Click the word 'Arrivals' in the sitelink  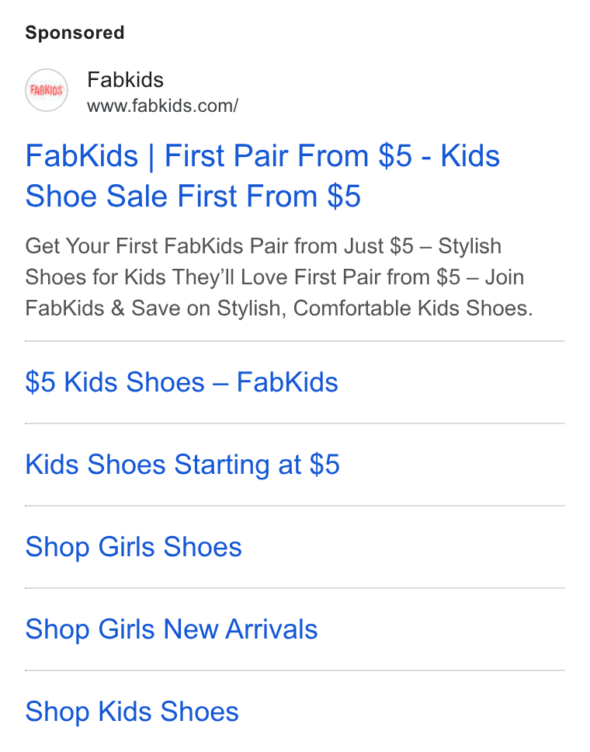tap(272, 629)
